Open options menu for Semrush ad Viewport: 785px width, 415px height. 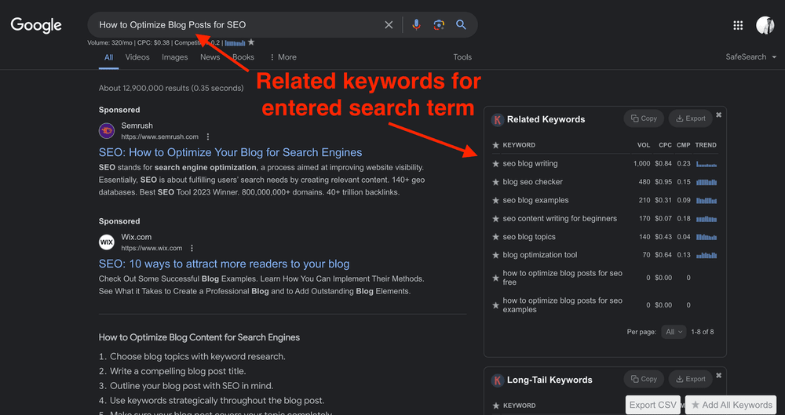tap(208, 137)
